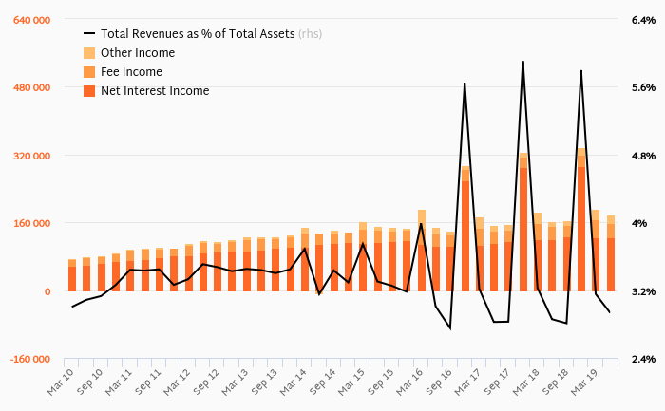Select the 'Mar 19' x-axis label
This screenshot has width=665, height=411.
point(584,377)
